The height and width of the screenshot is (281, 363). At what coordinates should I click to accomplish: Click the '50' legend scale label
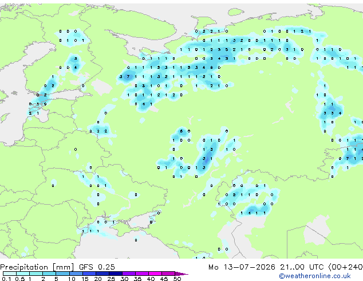pos(177,279)
